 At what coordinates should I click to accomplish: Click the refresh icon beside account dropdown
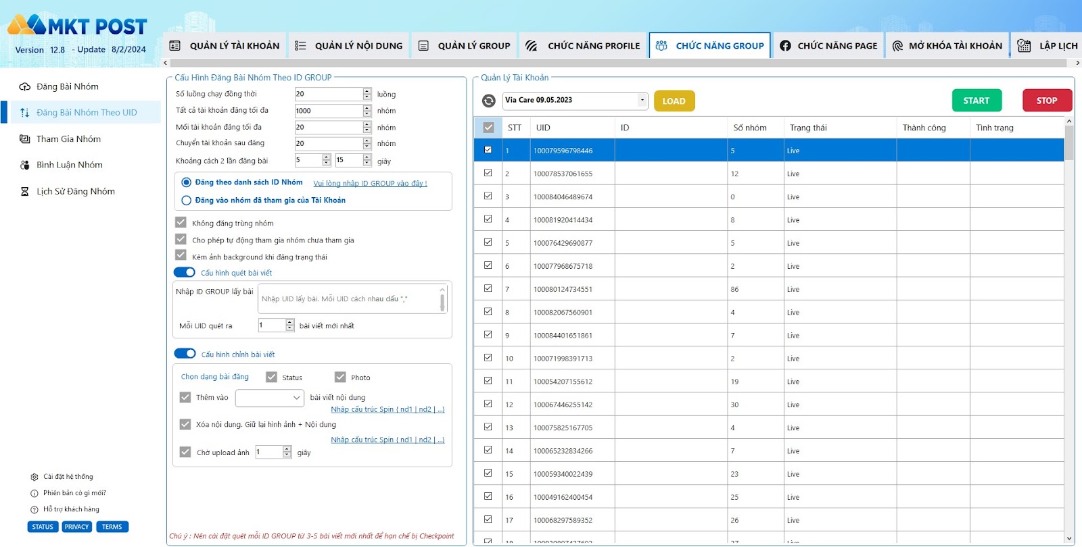(488, 101)
